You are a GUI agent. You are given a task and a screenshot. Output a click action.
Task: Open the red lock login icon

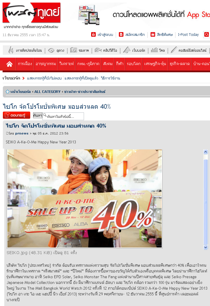pos(93,34)
